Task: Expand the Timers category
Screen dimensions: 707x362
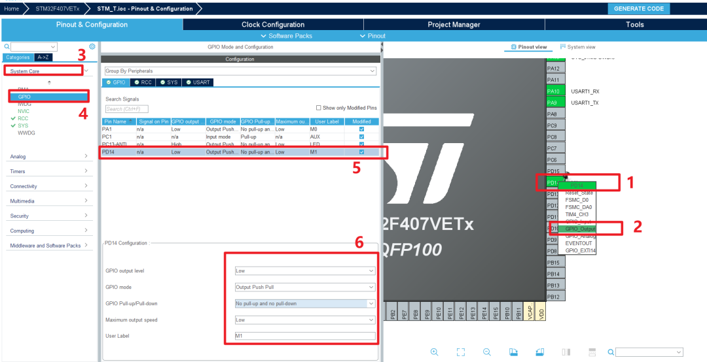Action: tap(48, 171)
